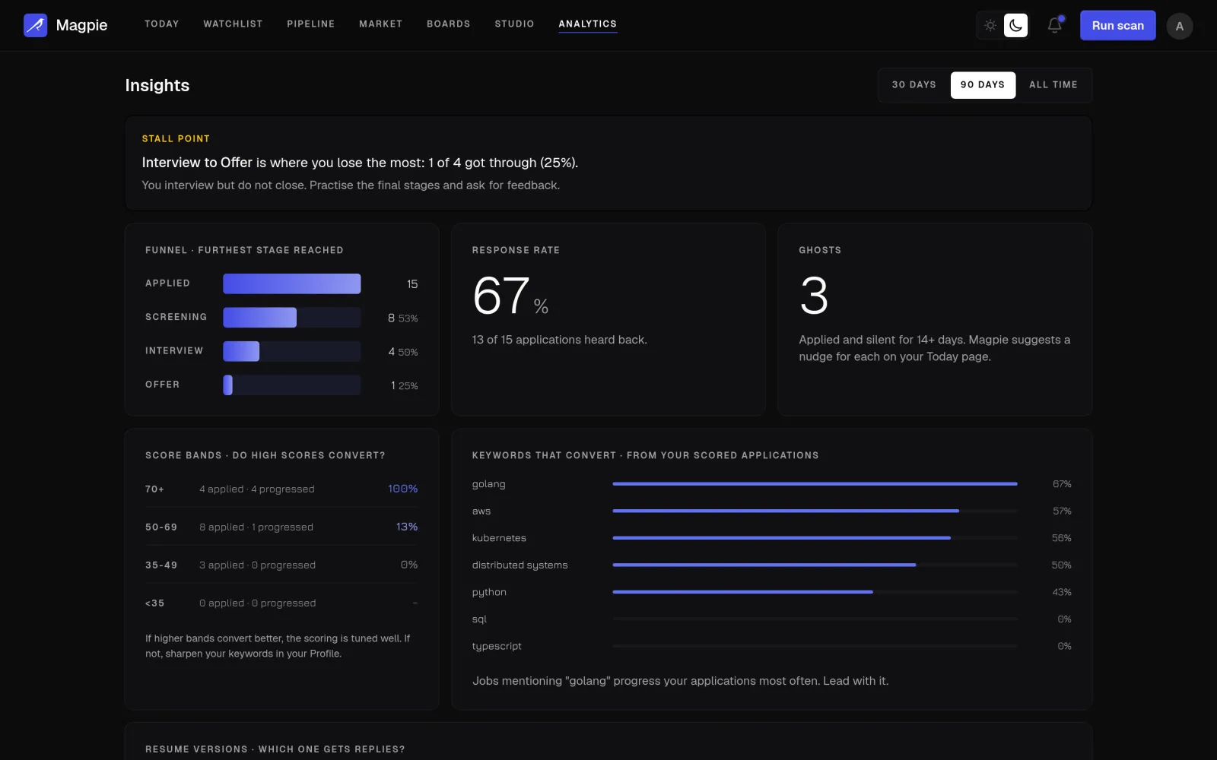1217x760 pixels.
Task: Click the 70+ score band row
Action: (281, 489)
